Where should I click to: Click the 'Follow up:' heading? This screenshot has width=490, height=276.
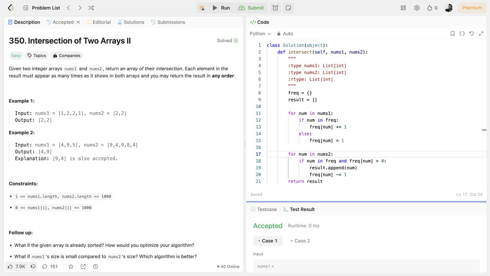coord(21,233)
